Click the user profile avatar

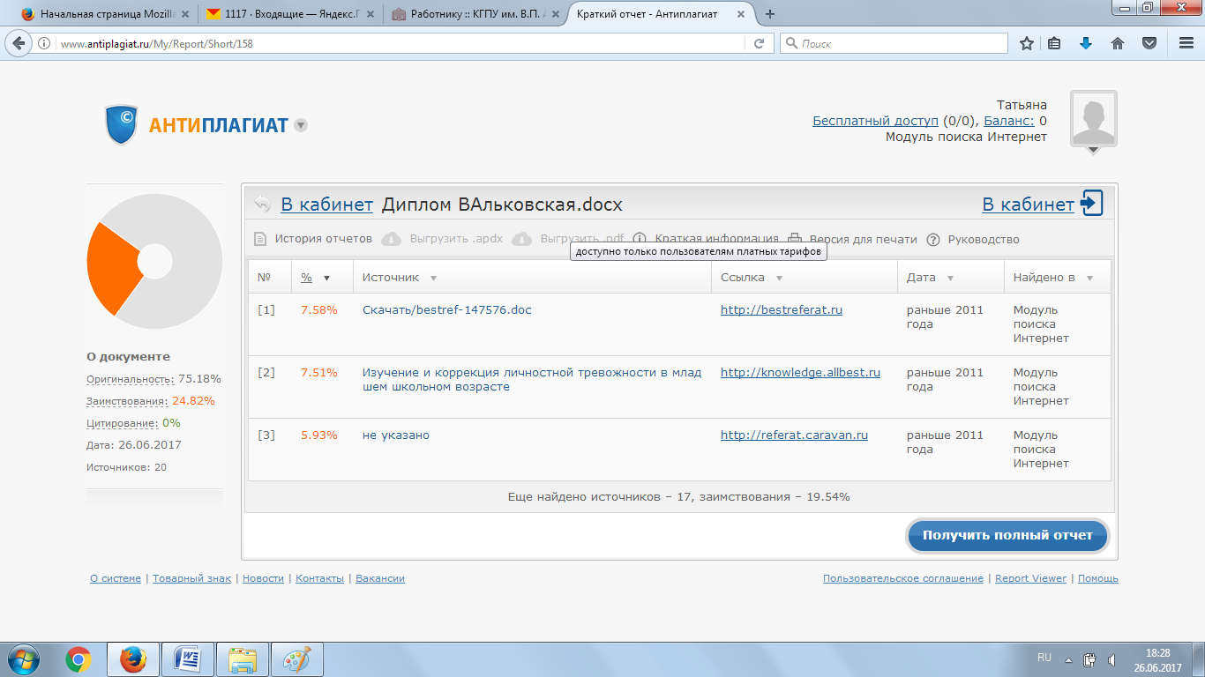click(x=1093, y=118)
